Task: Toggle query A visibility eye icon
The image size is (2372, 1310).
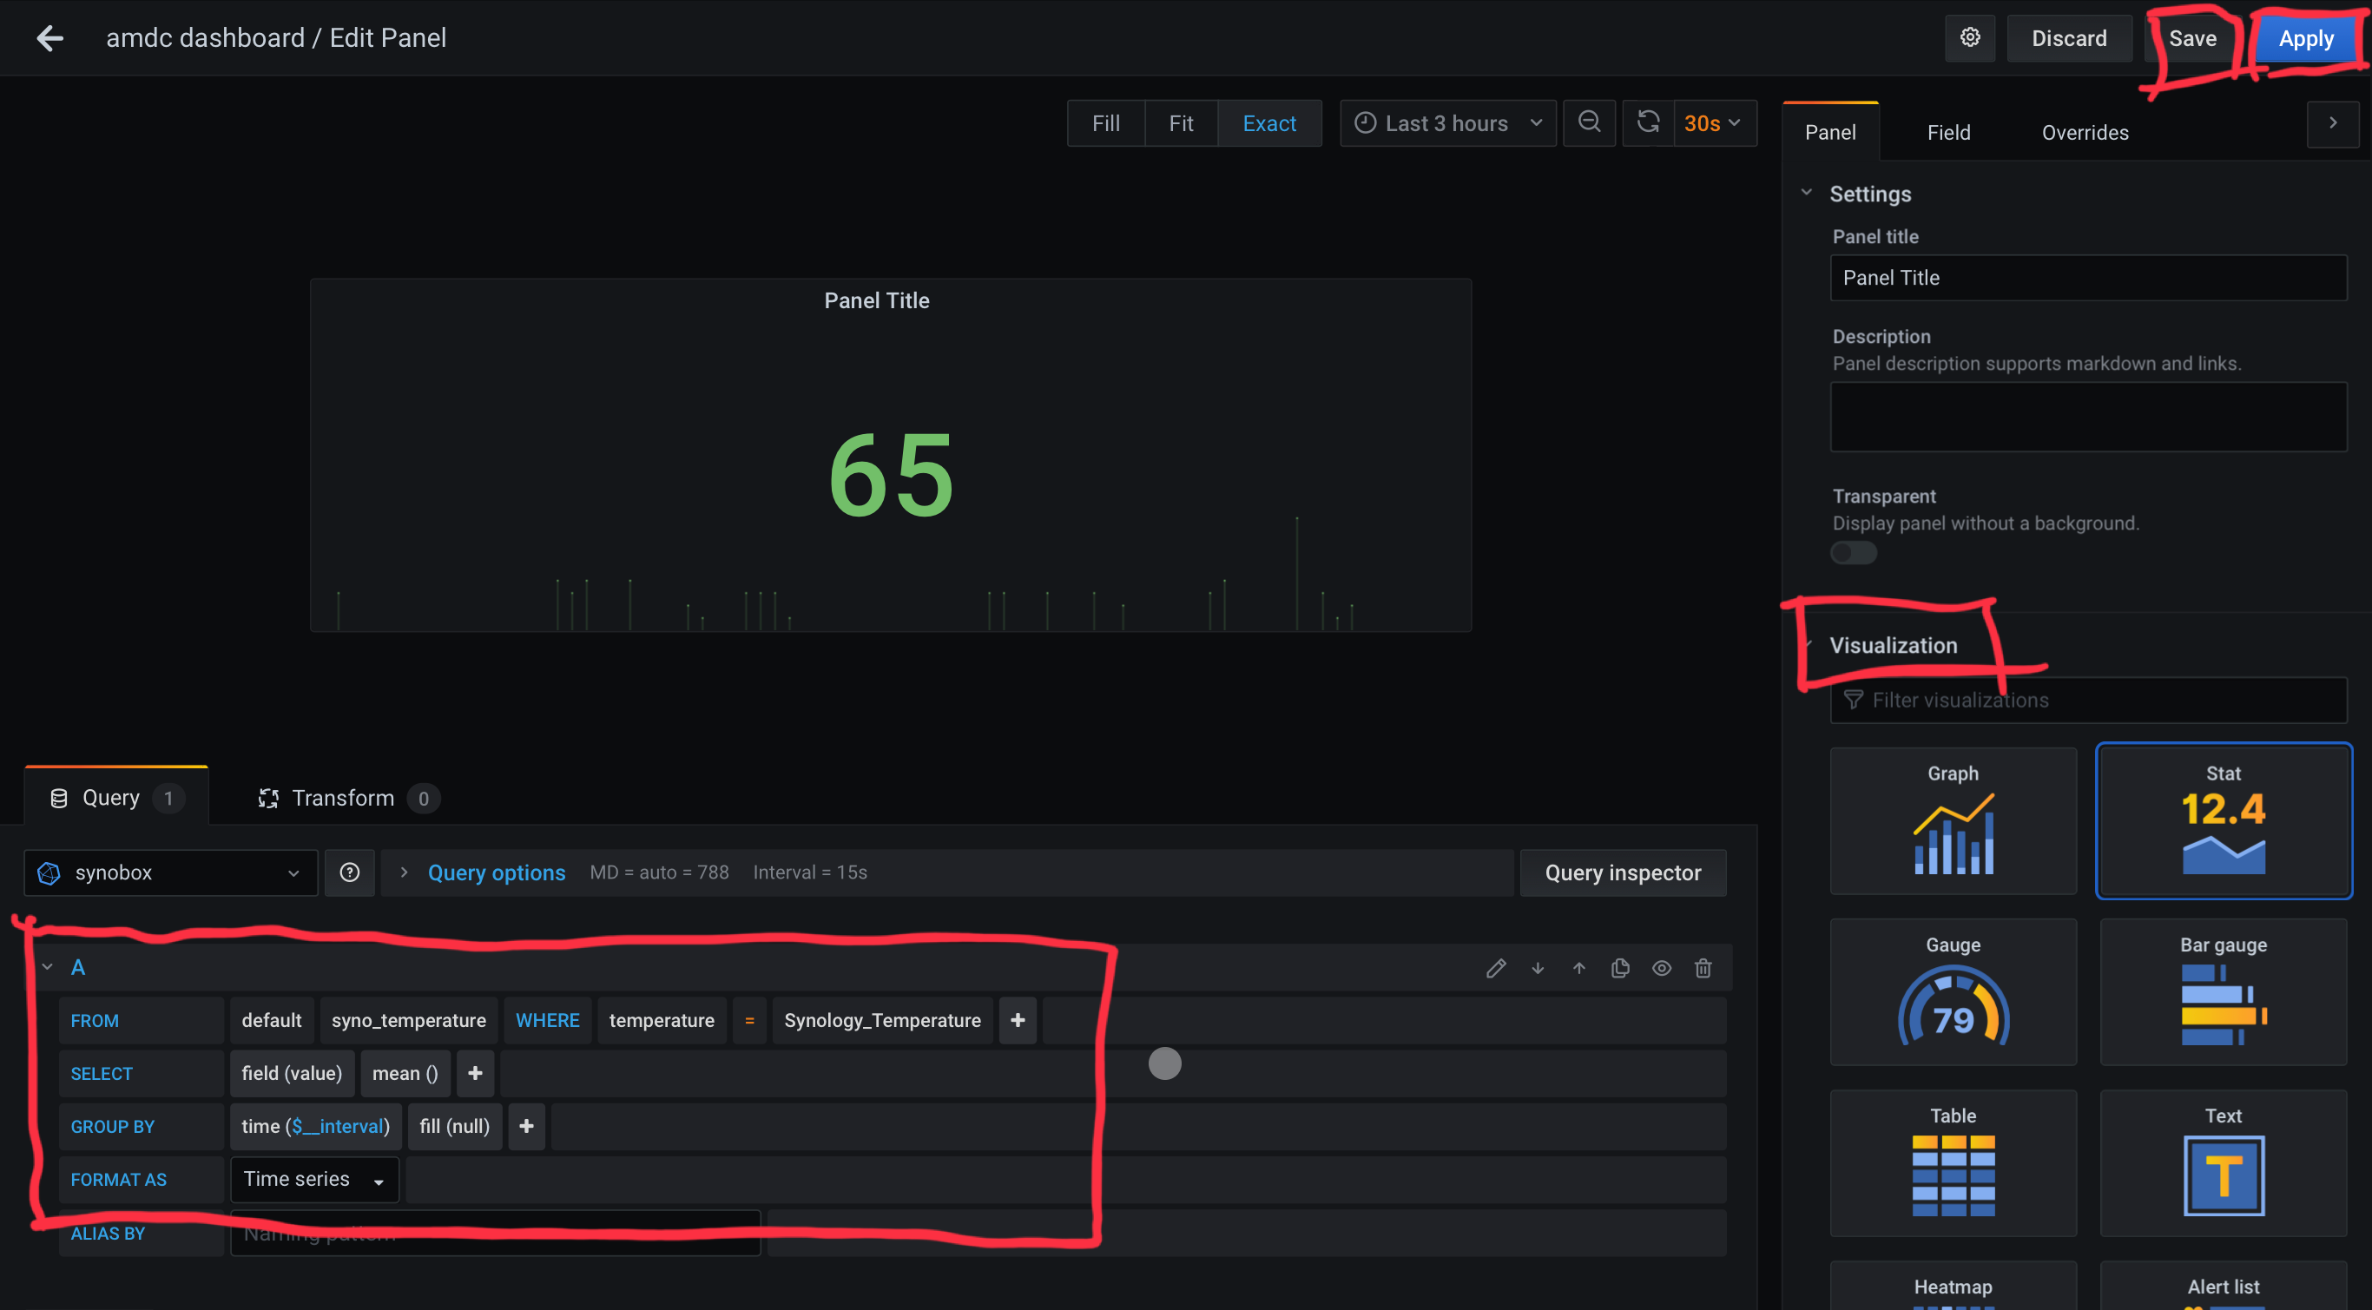Action: click(x=1662, y=968)
